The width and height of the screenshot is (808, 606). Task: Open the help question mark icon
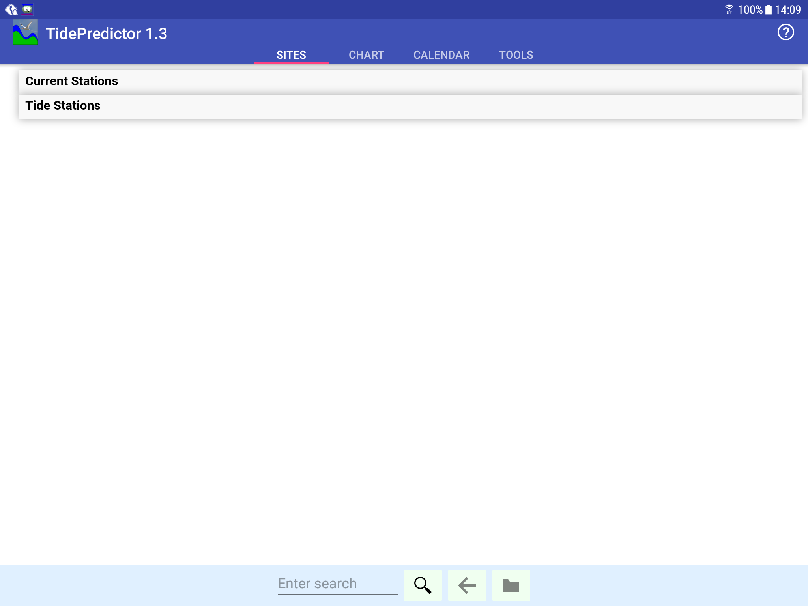[785, 32]
